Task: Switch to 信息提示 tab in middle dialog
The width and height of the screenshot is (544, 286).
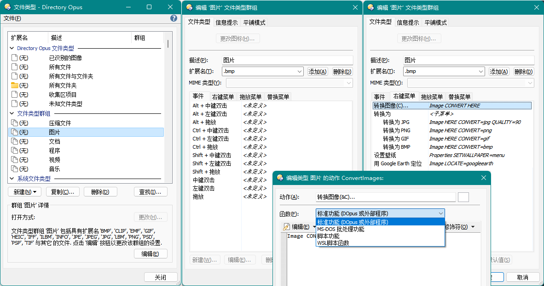Action: coord(226,22)
